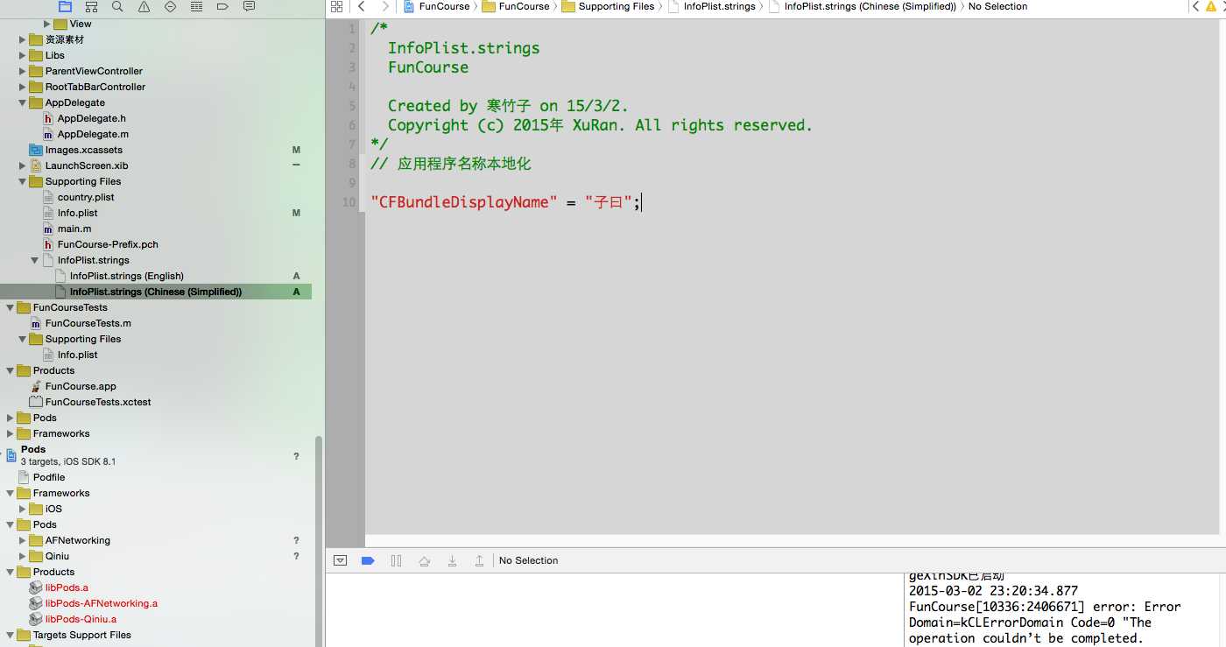Expand the RootTabBarController folder
This screenshot has width=1226, height=647.
point(23,87)
